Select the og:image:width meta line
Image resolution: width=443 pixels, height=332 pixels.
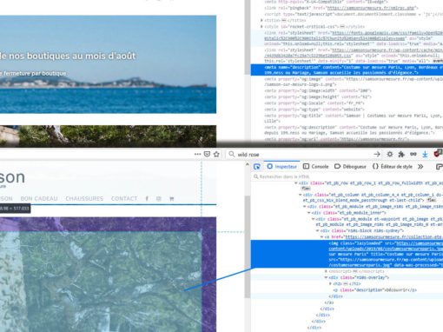318,90
